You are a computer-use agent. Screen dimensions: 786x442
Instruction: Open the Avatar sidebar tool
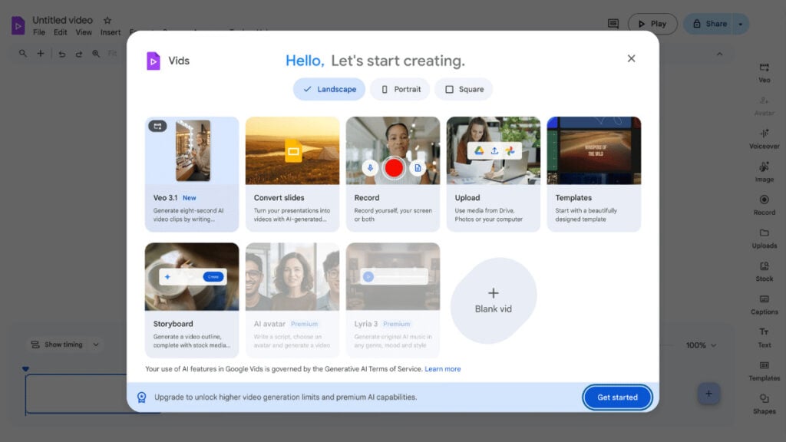point(764,106)
